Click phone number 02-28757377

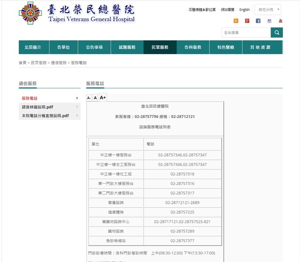click(x=182, y=241)
